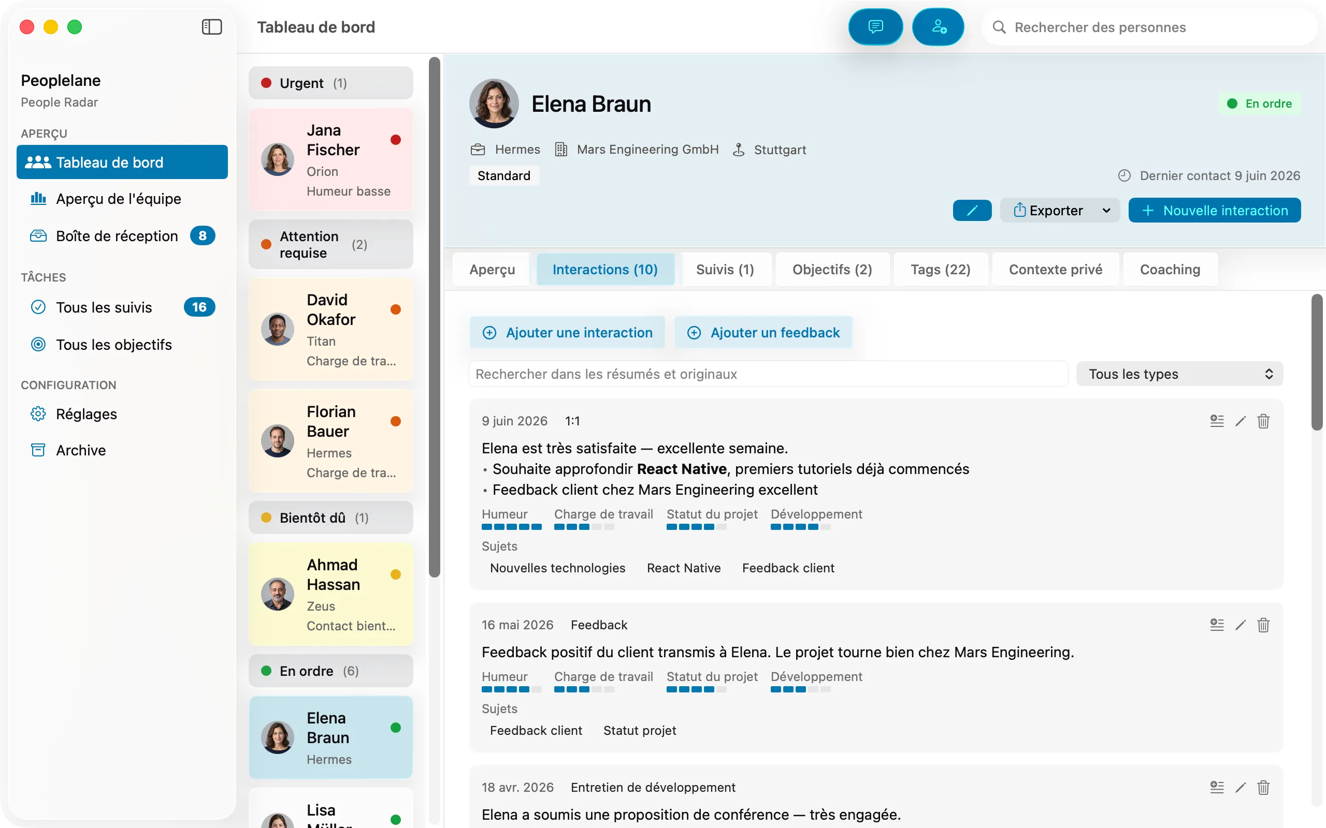Viewport: 1326px width, 828px height.
Task: Delete the 18 avr. 2026 entry
Action: [1263, 787]
